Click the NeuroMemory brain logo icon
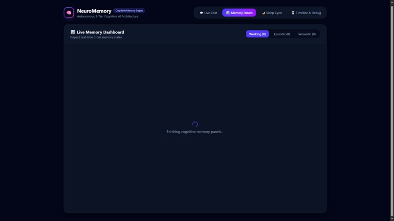The image size is (394, 221). 69,13
